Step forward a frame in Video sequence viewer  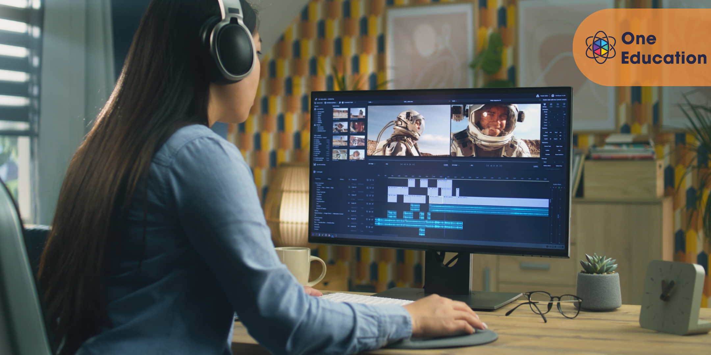pyautogui.click(x=497, y=166)
